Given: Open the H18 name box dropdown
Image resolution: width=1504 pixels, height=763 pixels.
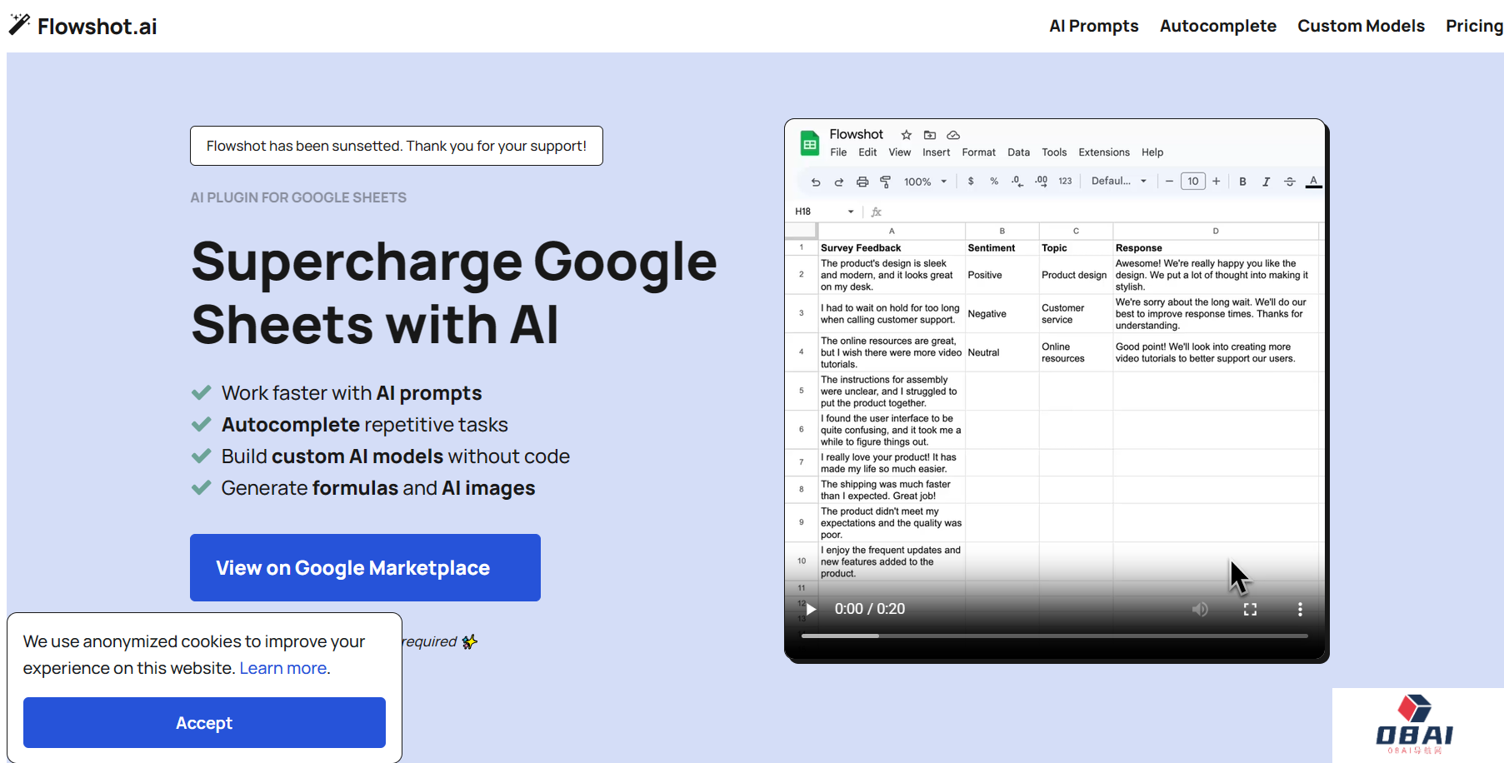Looking at the screenshot, I should (x=851, y=212).
